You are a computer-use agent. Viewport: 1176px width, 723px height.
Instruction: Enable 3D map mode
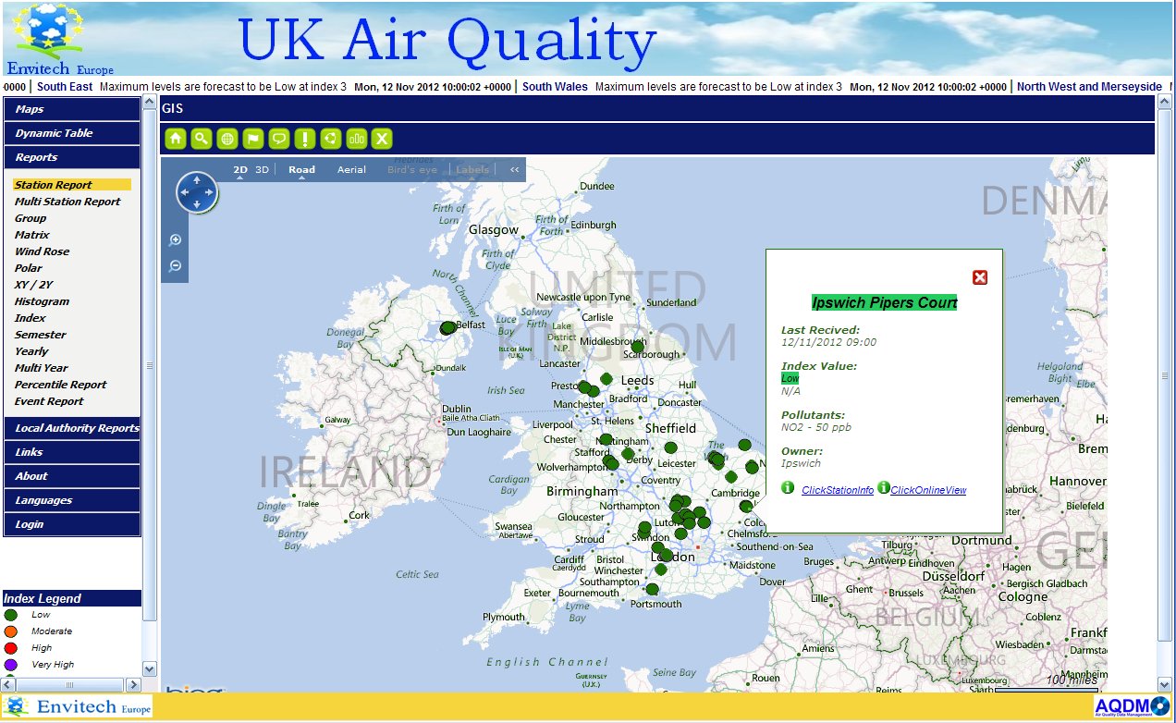click(x=262, y=169)
